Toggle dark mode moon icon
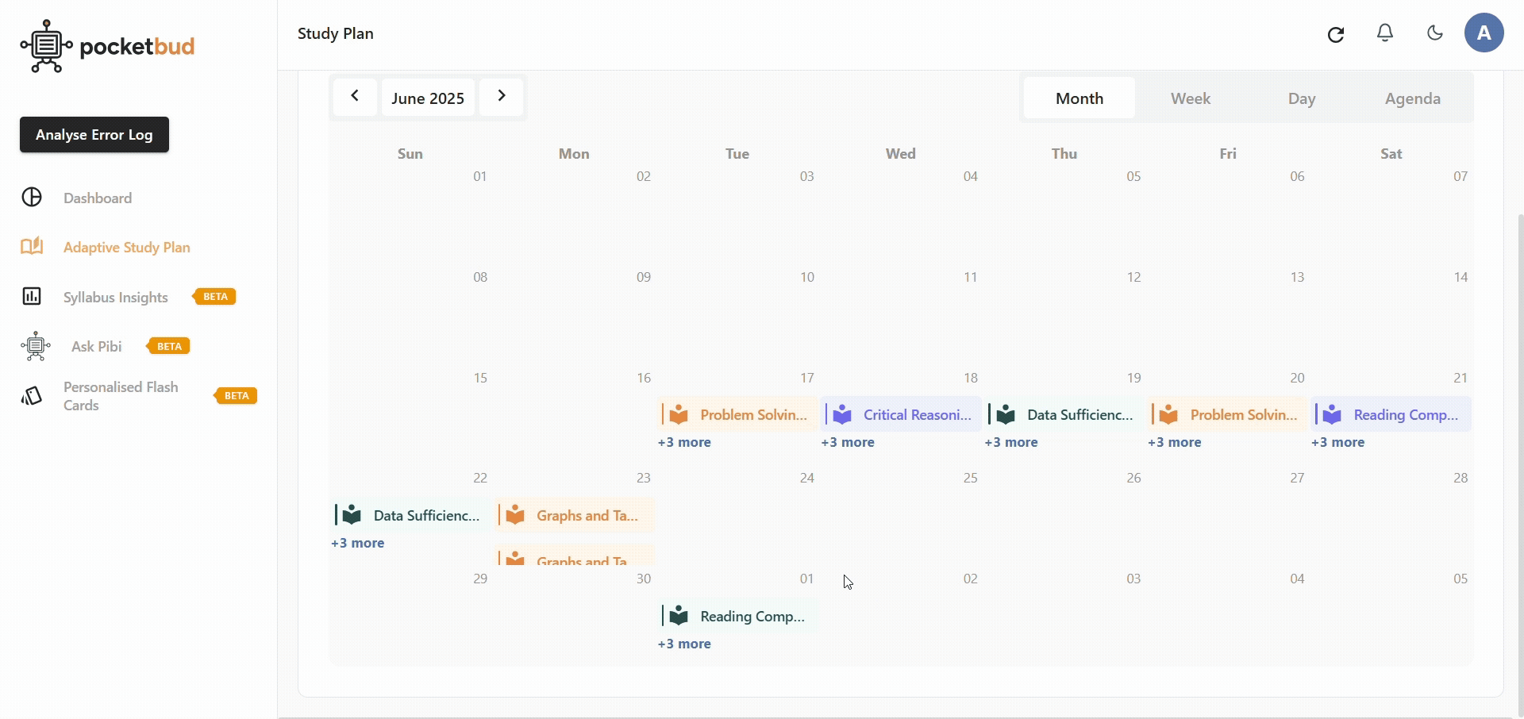The height and width of the screenshot is (719, 1524). pyautogui.click(x=1434, y=33)
